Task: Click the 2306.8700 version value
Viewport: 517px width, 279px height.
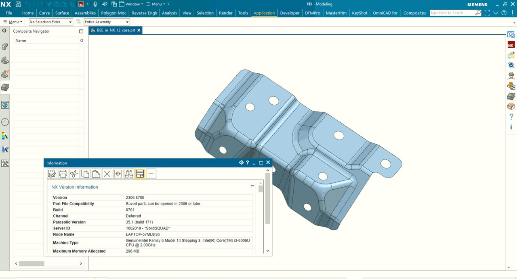Action: pos(135,198)
